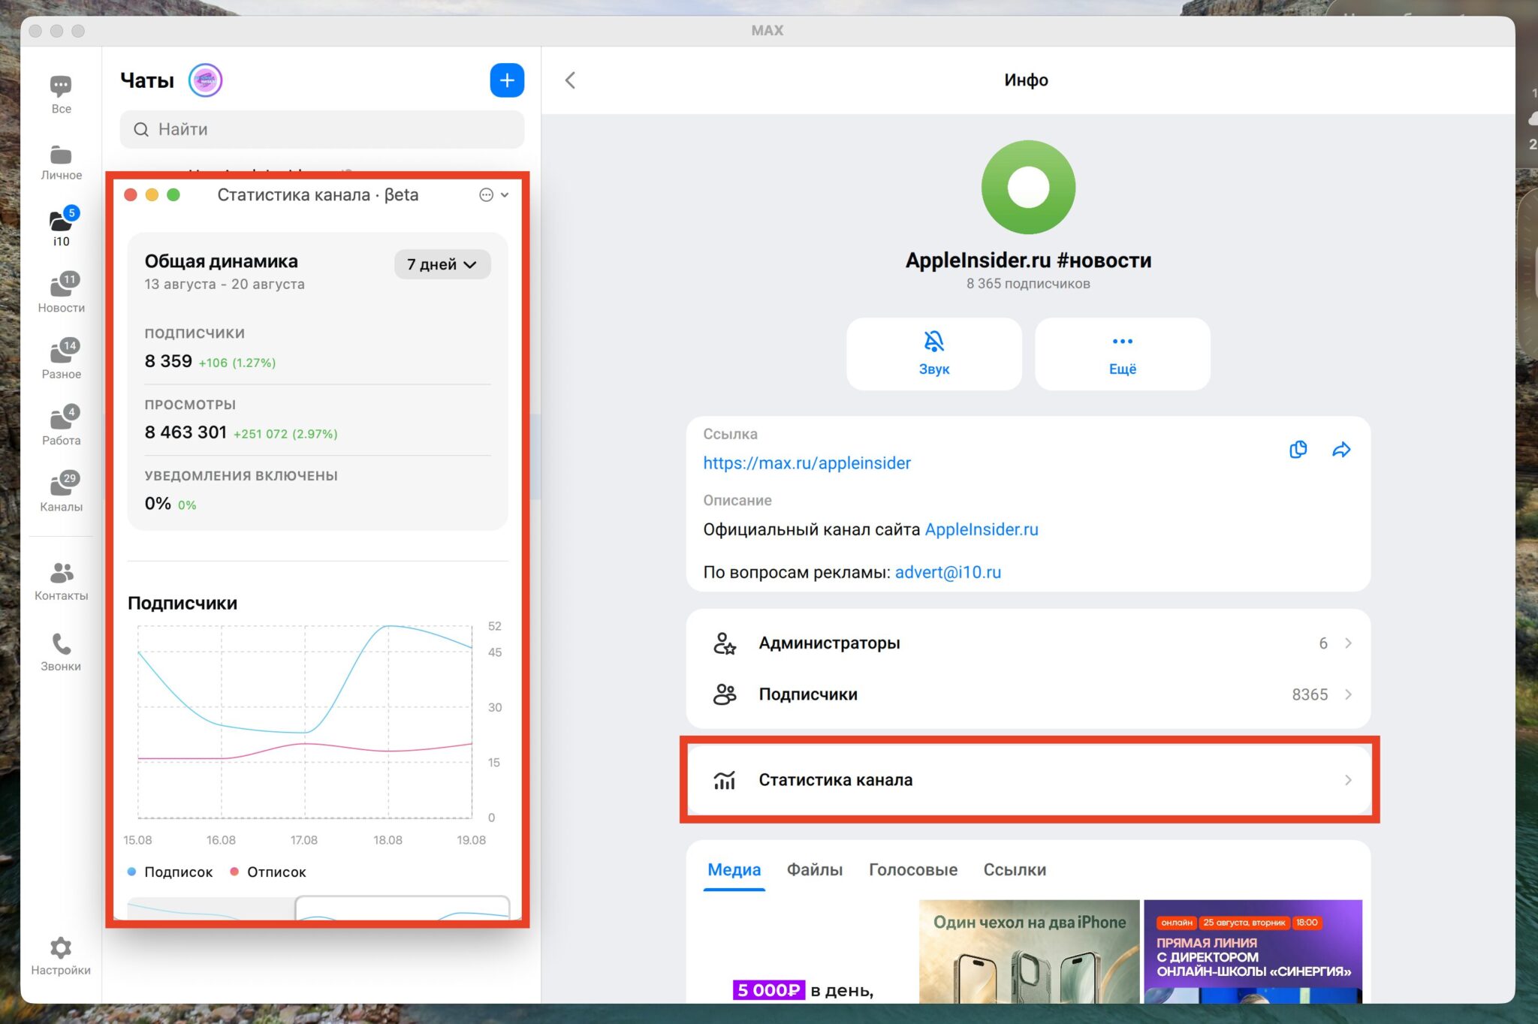Open the Разное folder

61,359
